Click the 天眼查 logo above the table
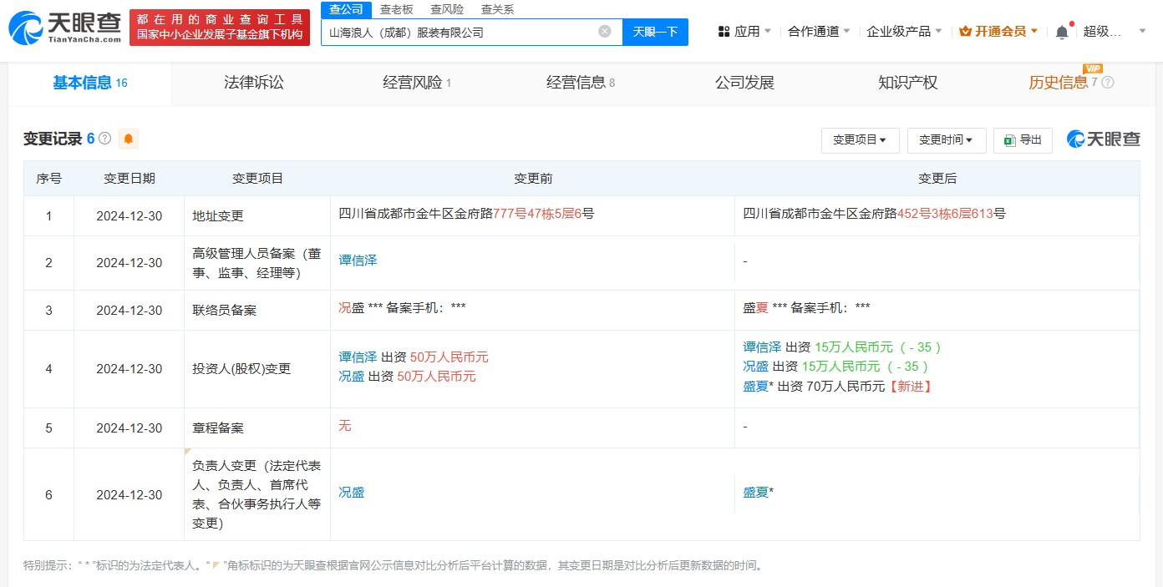Viewport: 1163px width, 587px height. [x=1102, y=140]
